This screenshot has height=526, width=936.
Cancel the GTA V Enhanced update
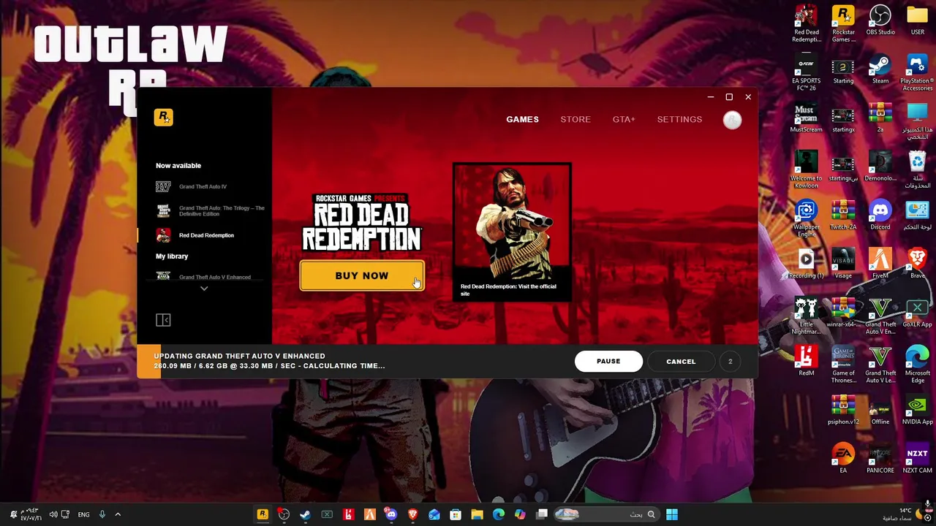pos(681,361)
